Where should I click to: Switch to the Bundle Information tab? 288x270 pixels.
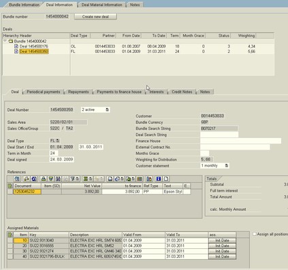tap(24, 5)
